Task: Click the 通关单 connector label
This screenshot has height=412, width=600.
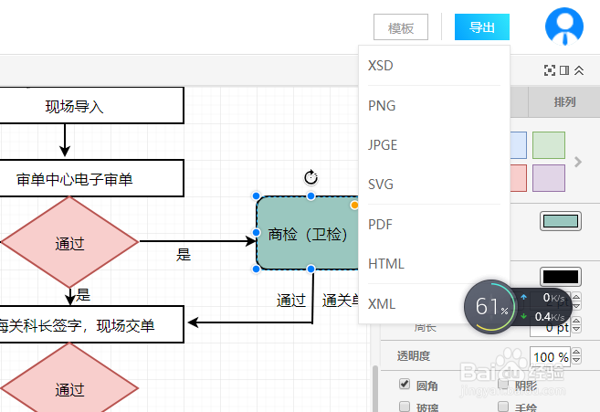Action: click(341, 301)
